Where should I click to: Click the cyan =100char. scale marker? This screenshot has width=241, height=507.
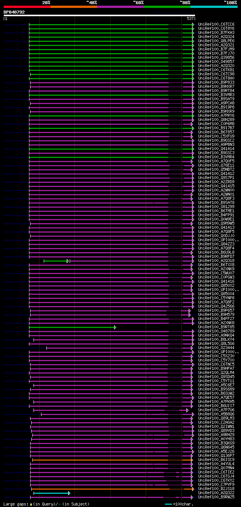(169, 504)
